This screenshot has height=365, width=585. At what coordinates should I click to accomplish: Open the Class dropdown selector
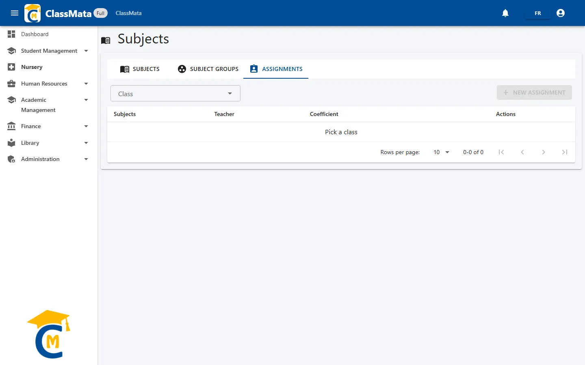[x=175, y=93]
